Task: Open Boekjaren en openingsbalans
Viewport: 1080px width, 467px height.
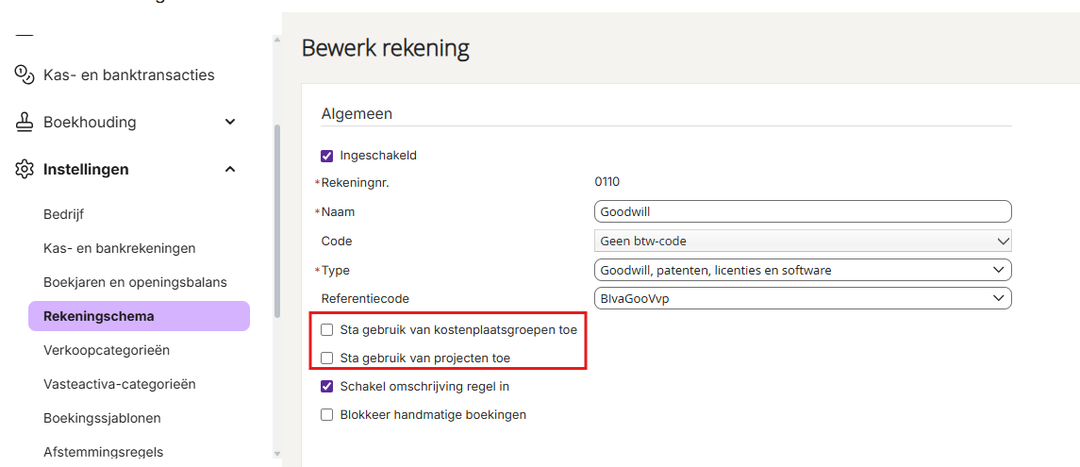Action: point(135,282)
